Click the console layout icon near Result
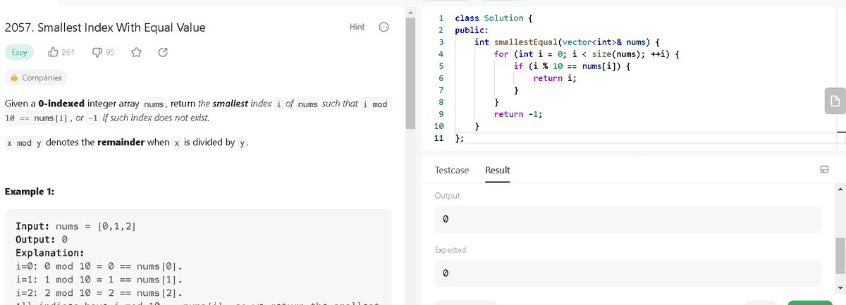The image size is (846, 305). coord(823,170)
